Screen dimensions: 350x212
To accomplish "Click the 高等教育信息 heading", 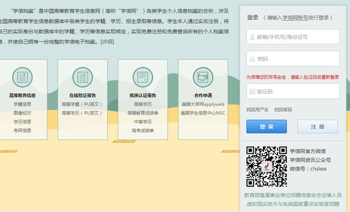I will point(22,96).
